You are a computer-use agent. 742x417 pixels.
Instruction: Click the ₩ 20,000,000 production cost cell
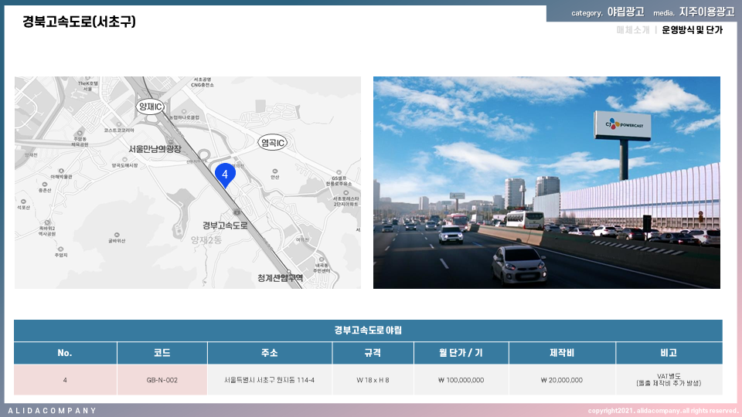(562, 380)
